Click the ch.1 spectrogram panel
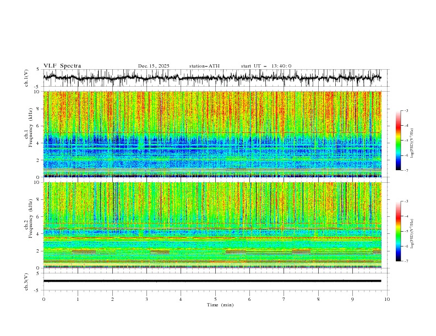Viewport: 436px width, 336px height. [x=212, y=134]
